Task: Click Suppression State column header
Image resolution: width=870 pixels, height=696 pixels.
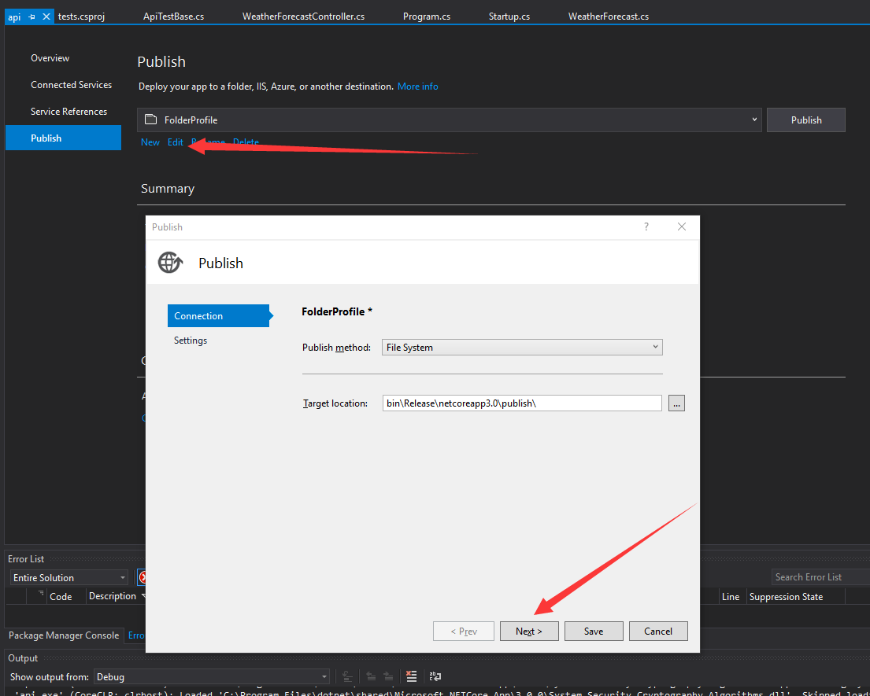Action: pos(786,597)
